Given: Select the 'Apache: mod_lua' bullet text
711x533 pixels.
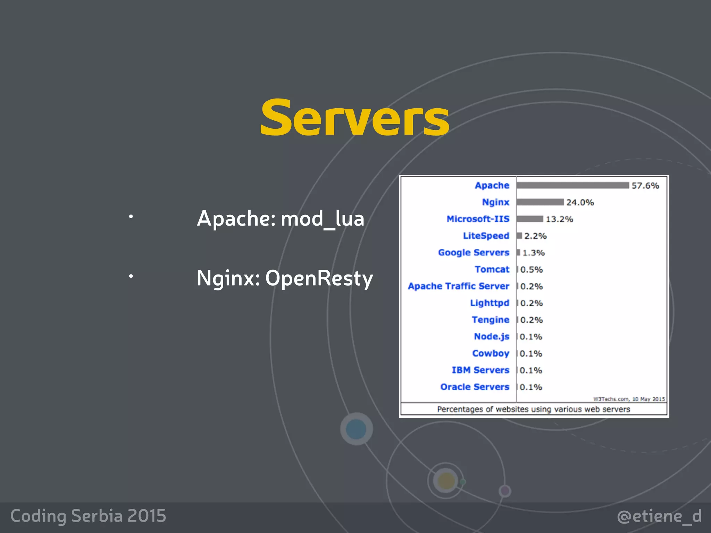Looking at the screenshot, I should point(281,219).
